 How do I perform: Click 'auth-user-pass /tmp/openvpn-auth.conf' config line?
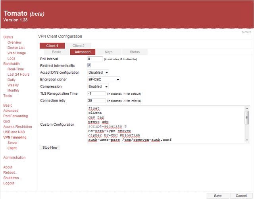pyautogui.click(x=130, y=140)
